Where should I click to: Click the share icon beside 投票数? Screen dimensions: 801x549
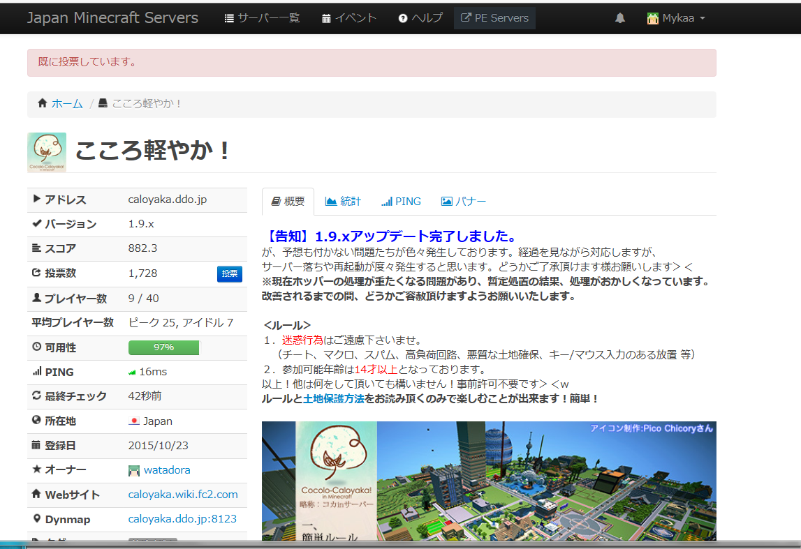click(37, 273)
